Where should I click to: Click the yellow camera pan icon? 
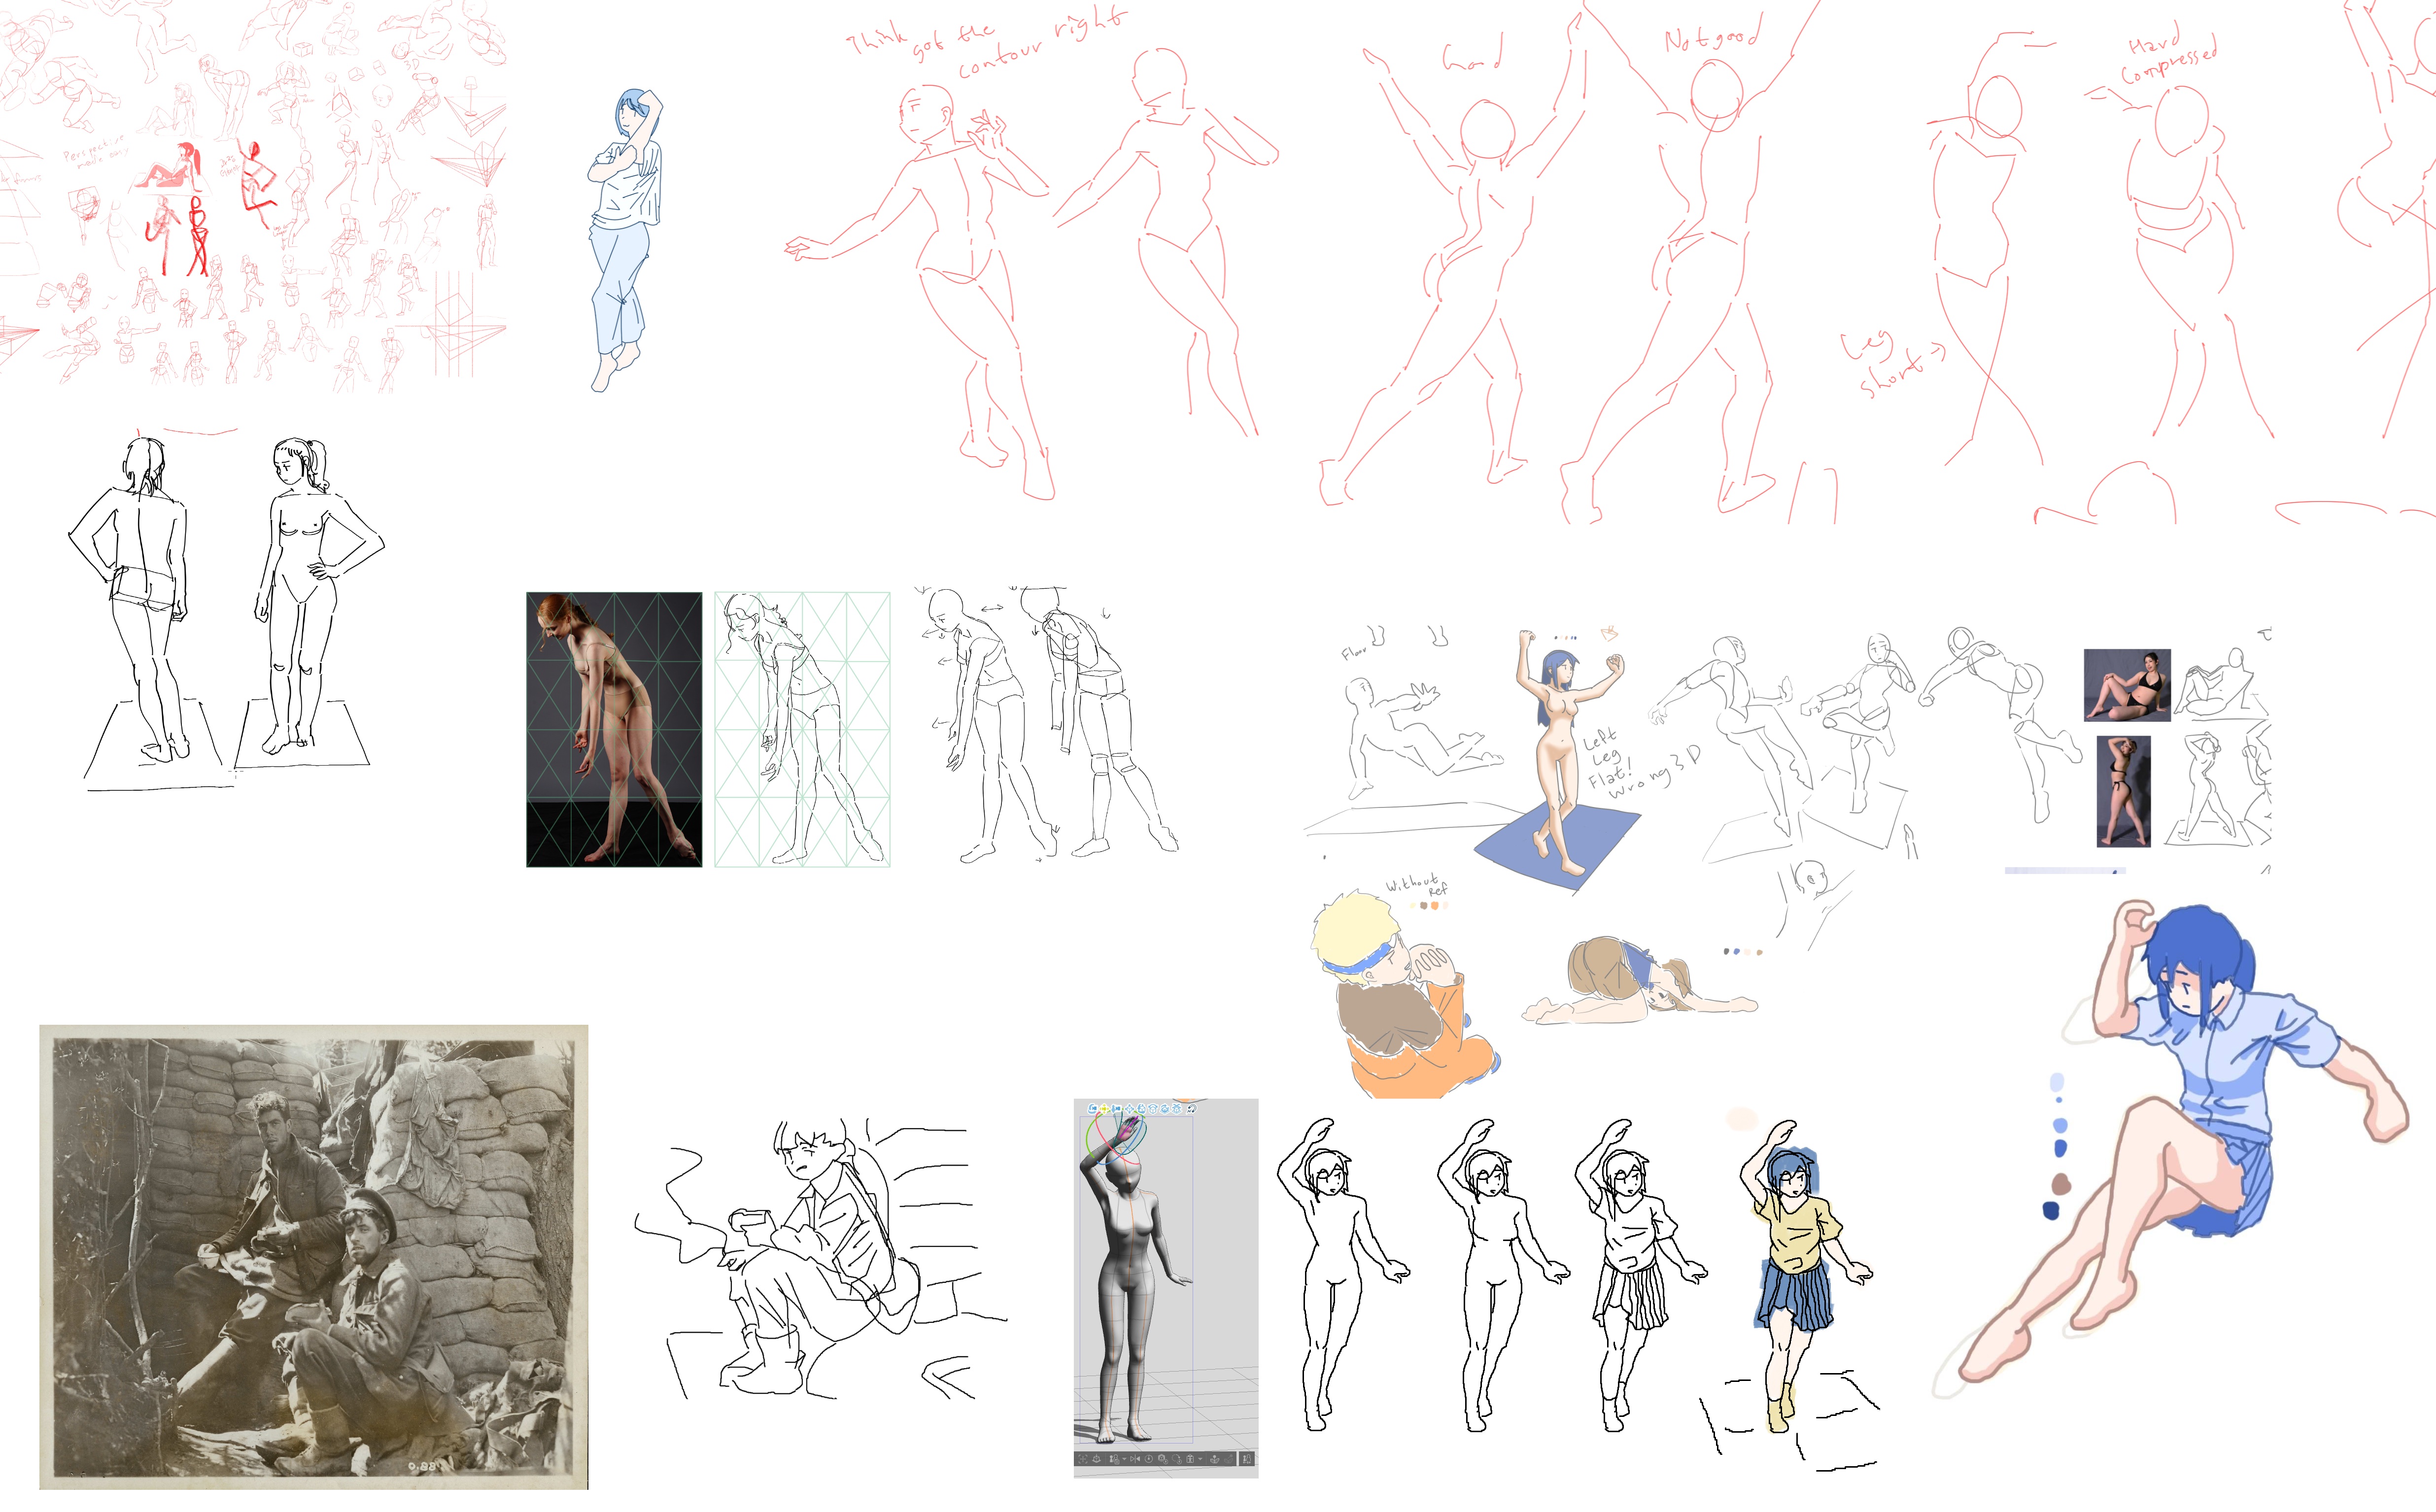(1104, 1109)
